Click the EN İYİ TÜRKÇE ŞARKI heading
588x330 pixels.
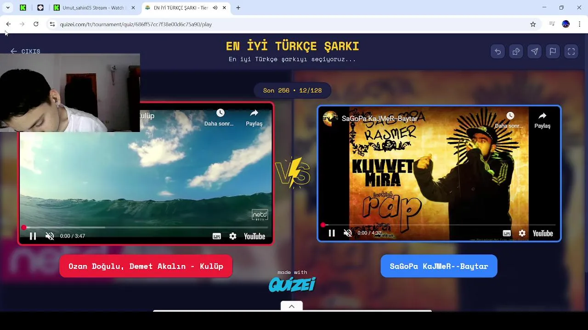click(x=292, y=46)
